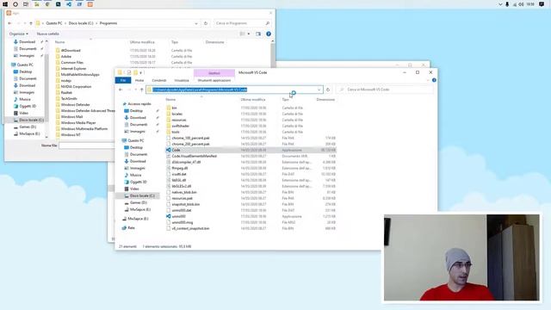Sort by Tipo column in Microsoft VS Code window
This screenshot has height=310, width=551.
pos(285,100)
